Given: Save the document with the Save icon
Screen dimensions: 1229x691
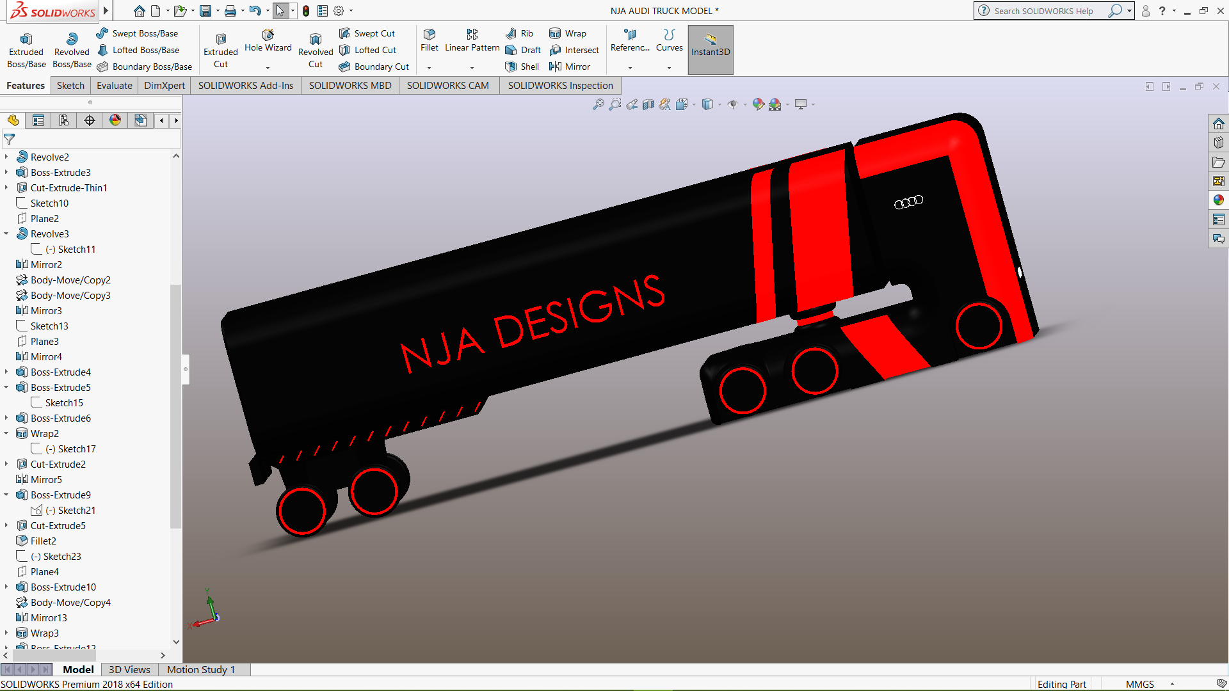Looking at the screenshot, I should point(205,11).
